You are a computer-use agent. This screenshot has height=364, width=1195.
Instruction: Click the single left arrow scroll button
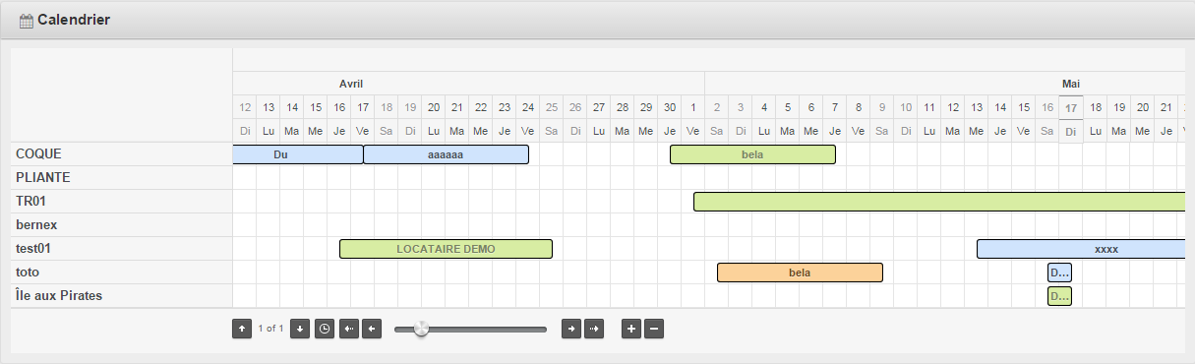click(372, 329)
